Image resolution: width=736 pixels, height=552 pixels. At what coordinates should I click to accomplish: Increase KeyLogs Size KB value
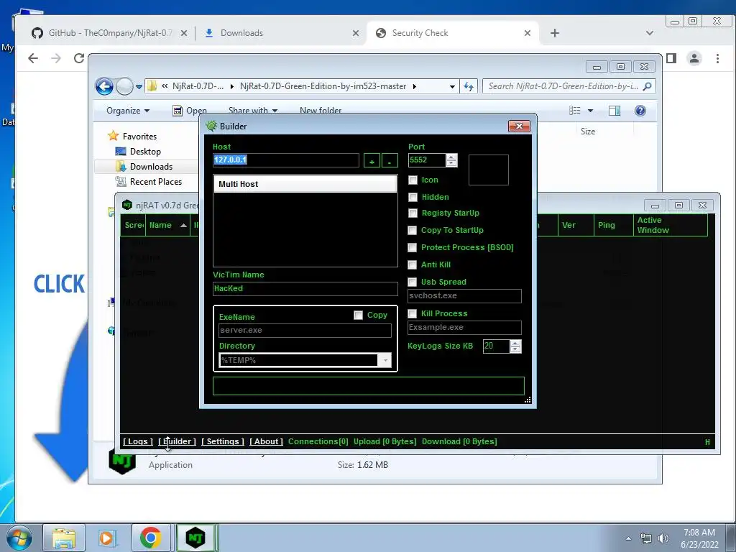pyautogui.click(x=515, y=343)
